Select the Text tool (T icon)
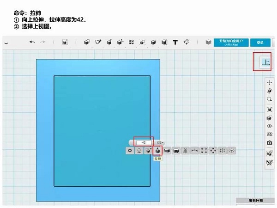 [x=175, y=42]
